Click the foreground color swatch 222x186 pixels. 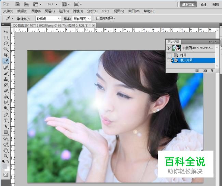click(x=4, y=166)
